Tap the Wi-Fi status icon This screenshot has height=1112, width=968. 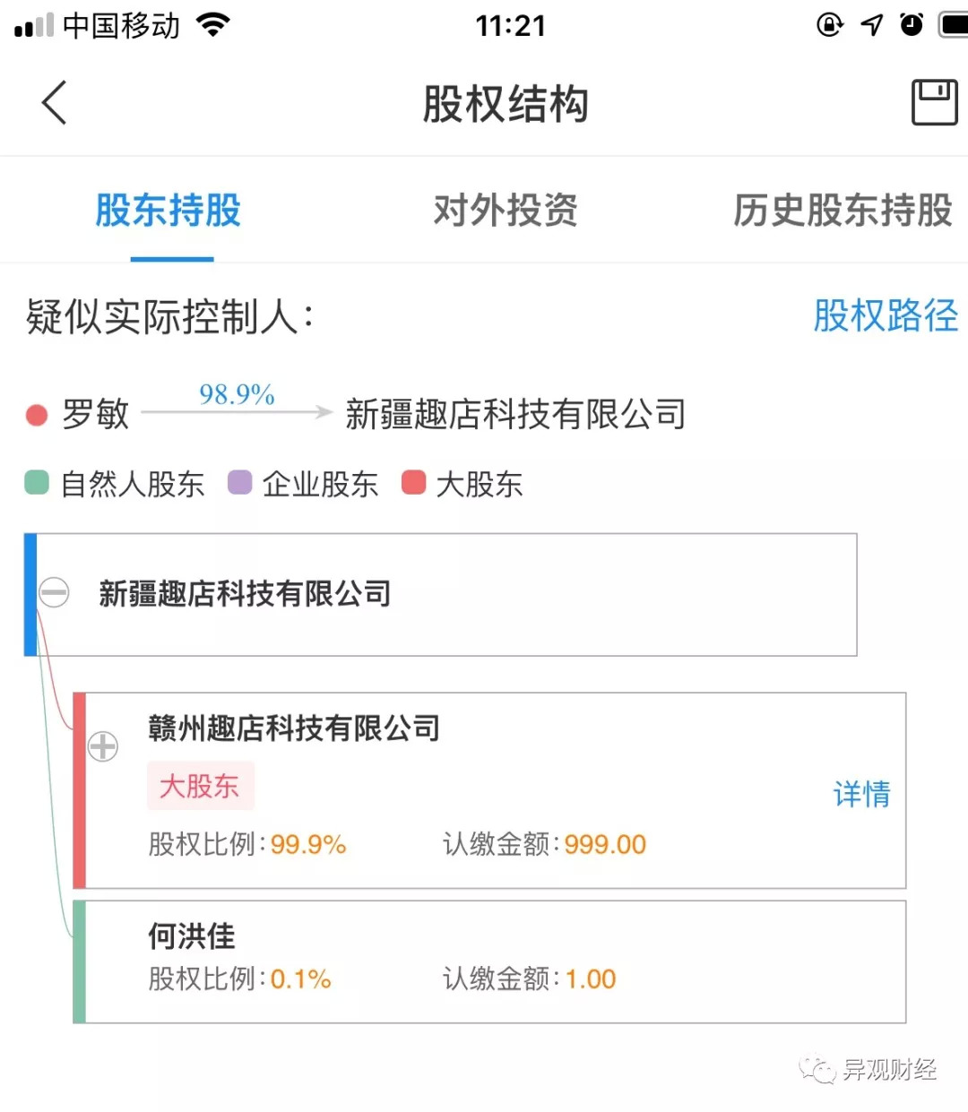pos(212,25)
